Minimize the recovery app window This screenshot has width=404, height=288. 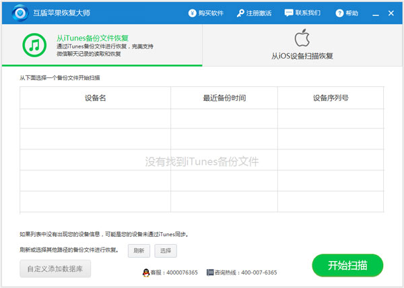tap(376, 13)
